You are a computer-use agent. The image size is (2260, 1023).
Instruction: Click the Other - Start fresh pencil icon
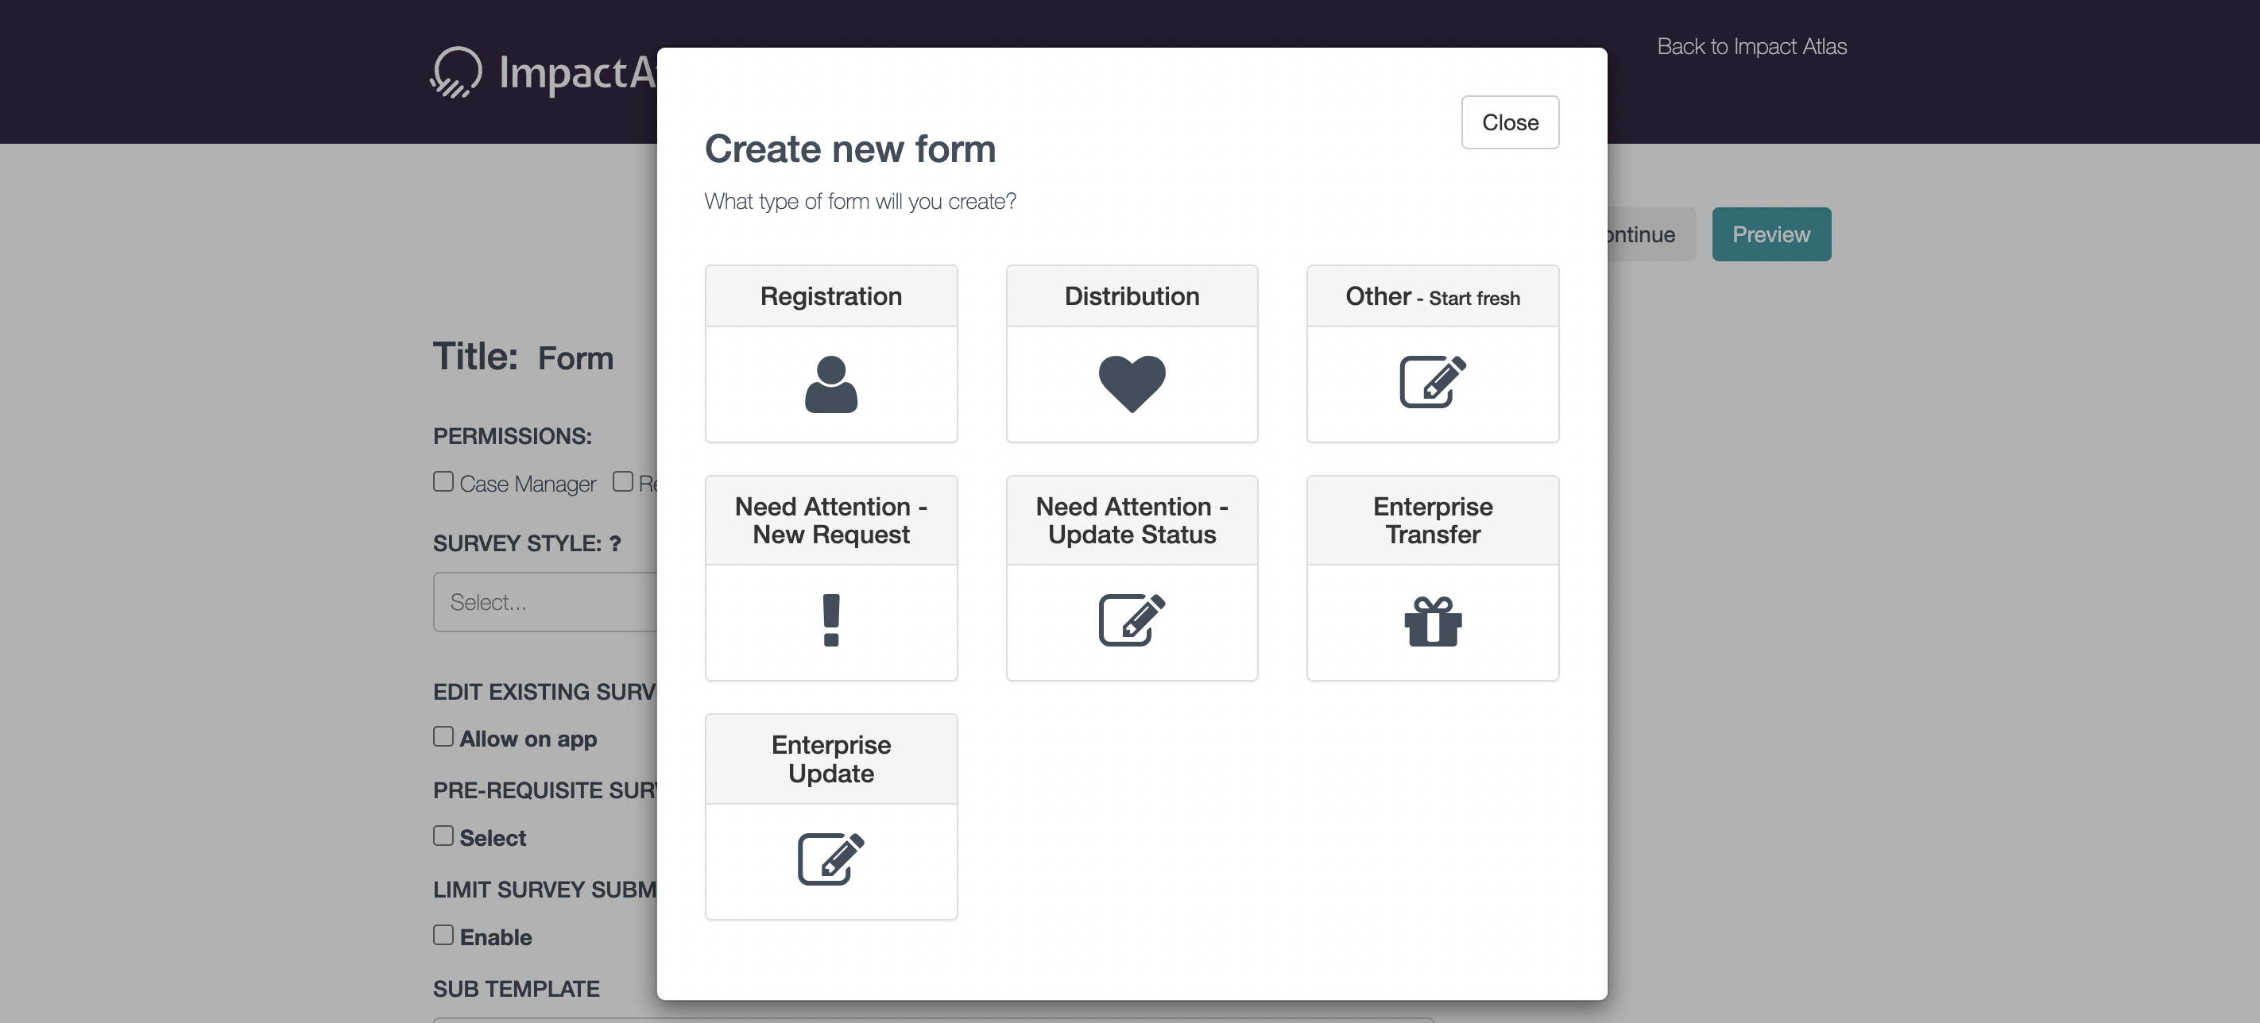coord(1432,382)
